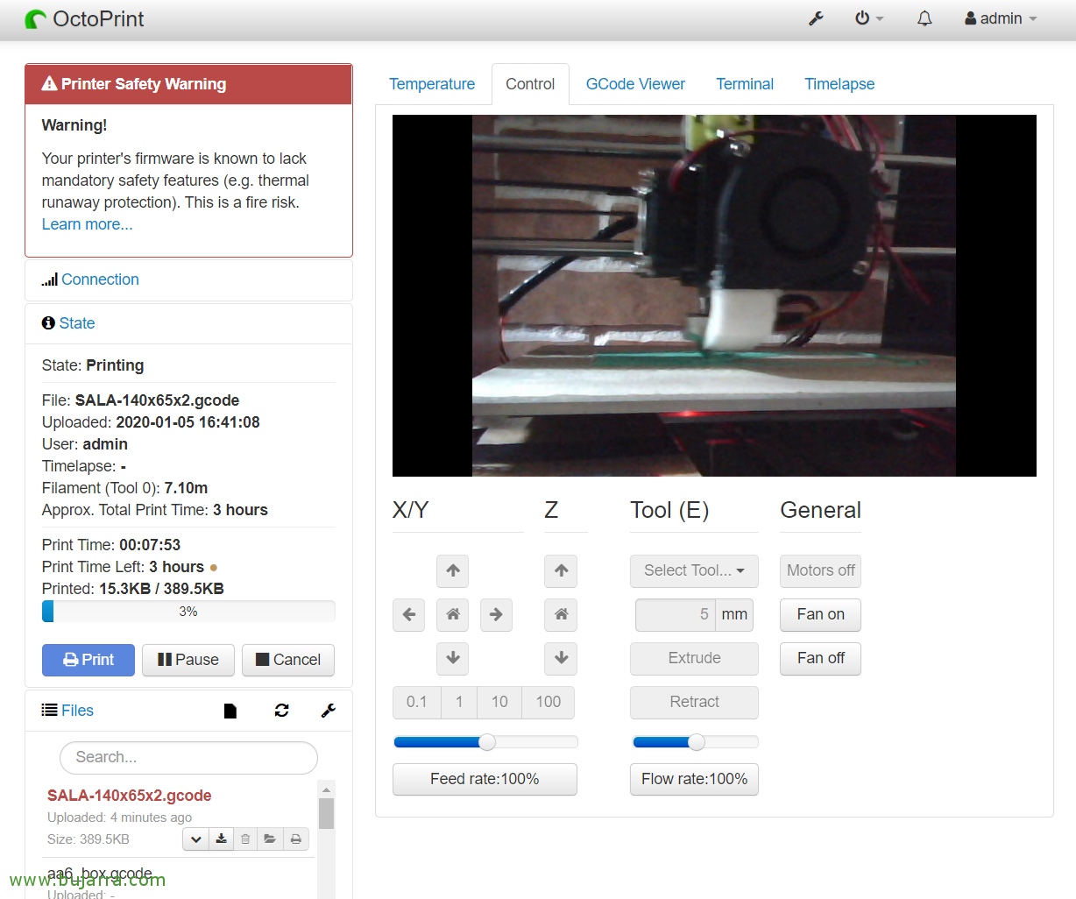The width and height of the screenshot is (1076, 899).
Task: Jog X/Y up arrow
Action: (x=453, y=570)
